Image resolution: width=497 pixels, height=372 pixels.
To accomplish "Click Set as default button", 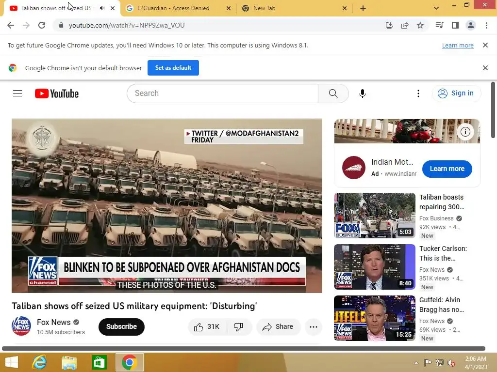I will pos(173,68).
